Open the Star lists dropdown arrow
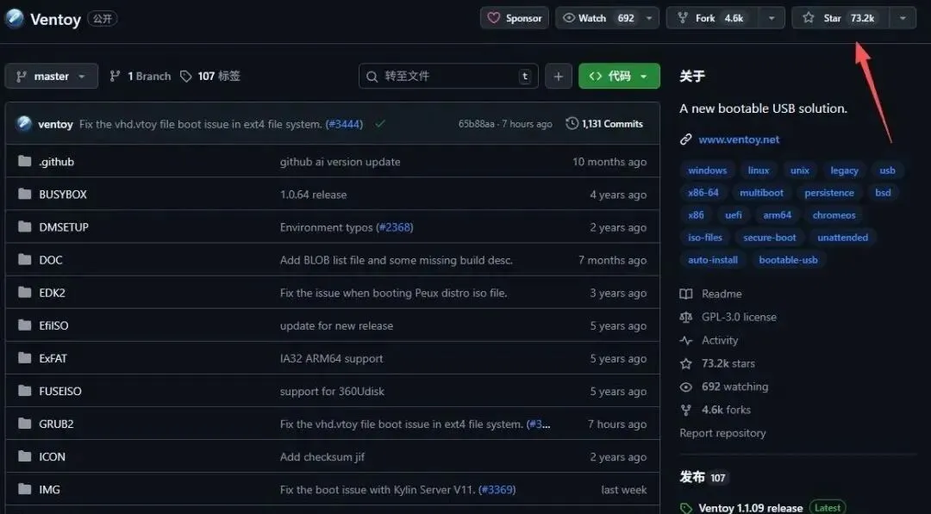The image size is (931, 514). pyautogui.click(x=903, y=18)
